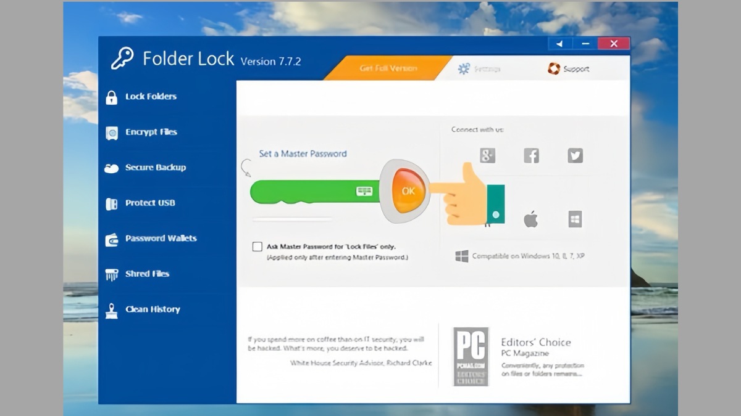Screen dimensions: 741x416
Task: Select the Secure Backup cloud icon
Action: (111, 168)
